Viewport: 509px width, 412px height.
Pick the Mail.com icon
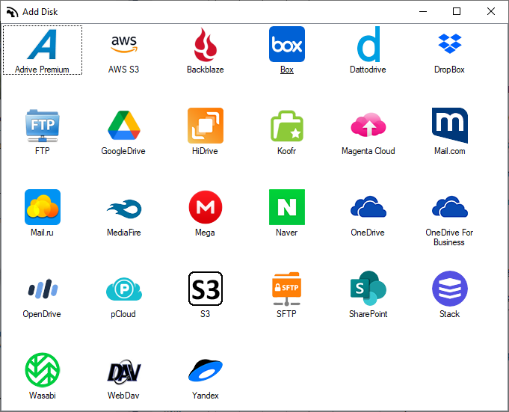(450, 126)
